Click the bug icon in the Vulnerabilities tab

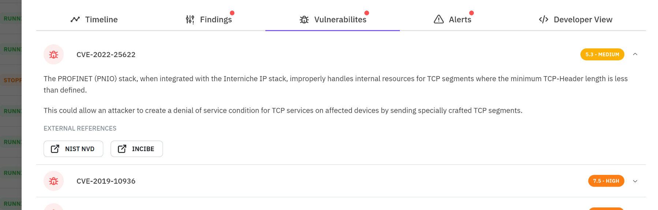click(x=304, y=19)
